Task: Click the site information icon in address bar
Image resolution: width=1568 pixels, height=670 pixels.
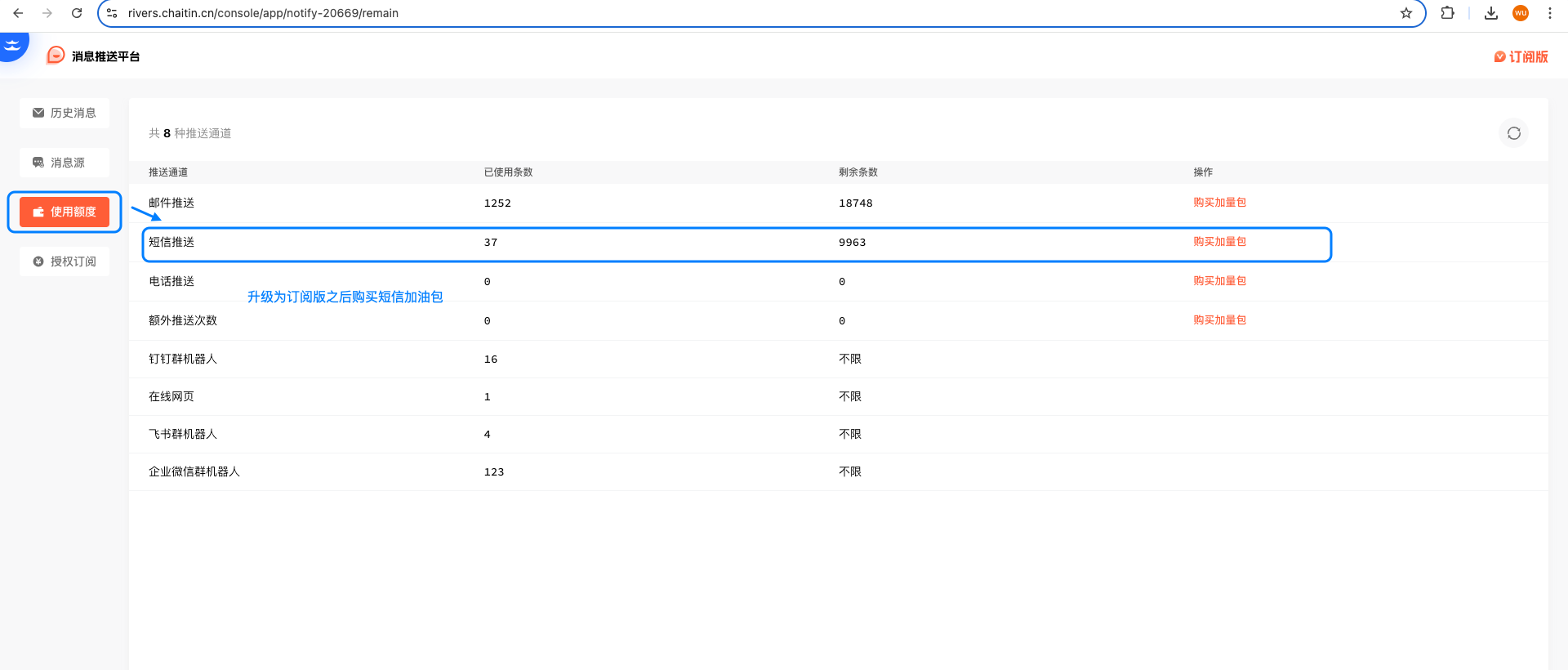Action: pos(113,13)
